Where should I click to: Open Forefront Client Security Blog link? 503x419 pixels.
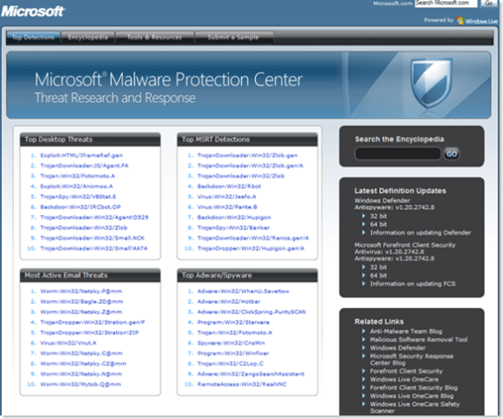tap(414, 388)
